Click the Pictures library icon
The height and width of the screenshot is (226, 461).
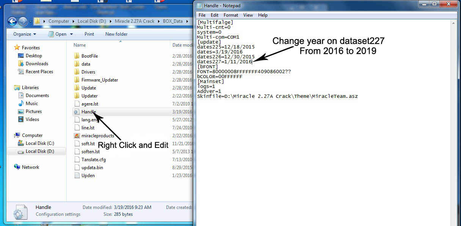(x=21, y=111)
